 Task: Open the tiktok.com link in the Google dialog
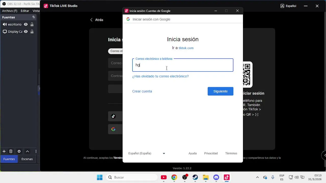tap(186, 48)
